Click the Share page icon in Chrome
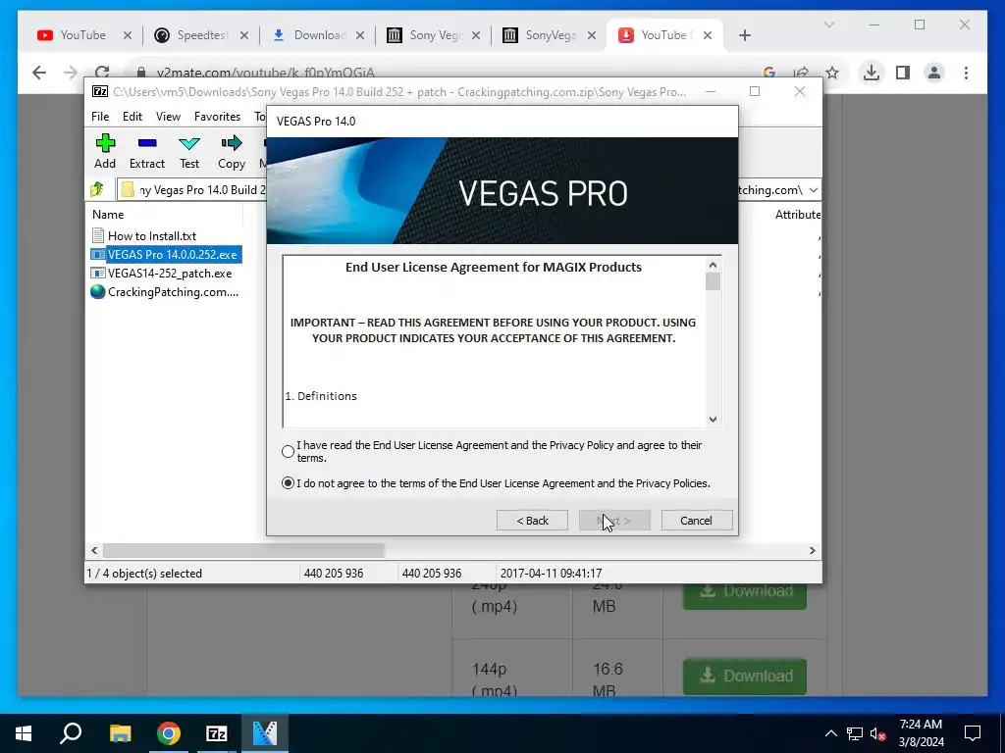This screenshot has height=753, width=1005. (801, 73)
